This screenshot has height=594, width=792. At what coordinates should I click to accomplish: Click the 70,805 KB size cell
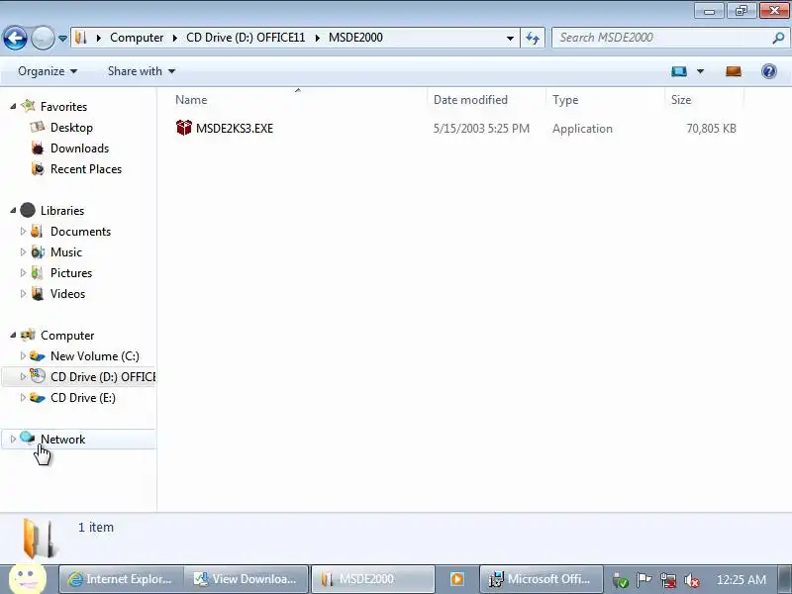pyautogui.click(x=711, y=129)
